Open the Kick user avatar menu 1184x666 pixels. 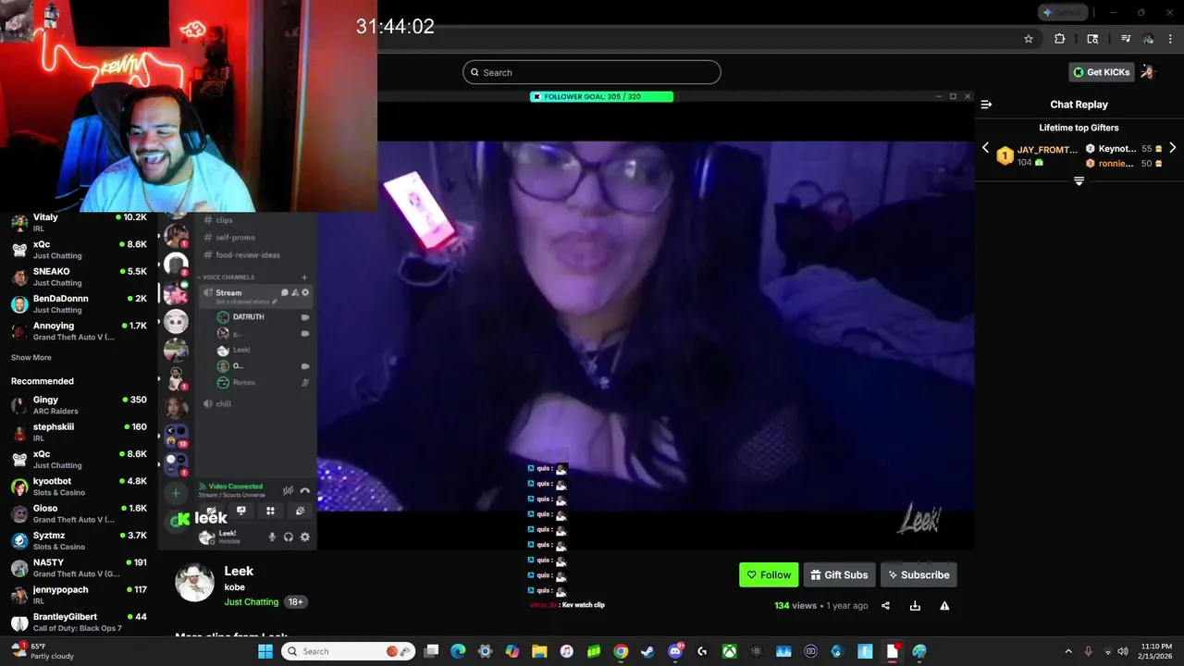pyautogui.click(x=1149, y=72)
